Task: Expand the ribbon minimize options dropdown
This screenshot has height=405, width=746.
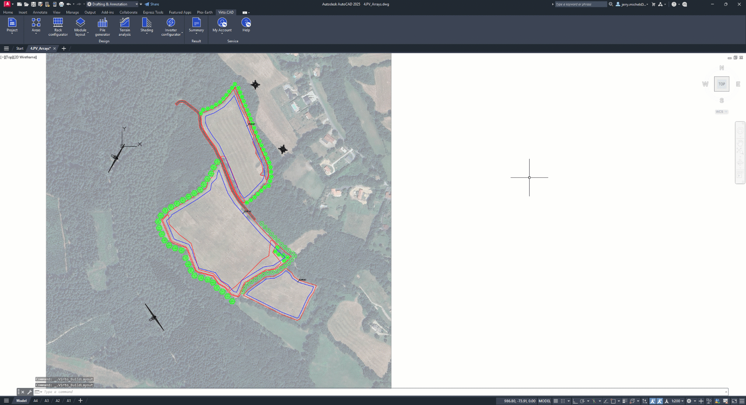Action: [x=249, y=12]
